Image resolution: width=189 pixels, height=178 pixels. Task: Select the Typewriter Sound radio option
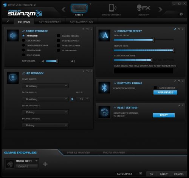pyautogui.click(x=23, y=45)
